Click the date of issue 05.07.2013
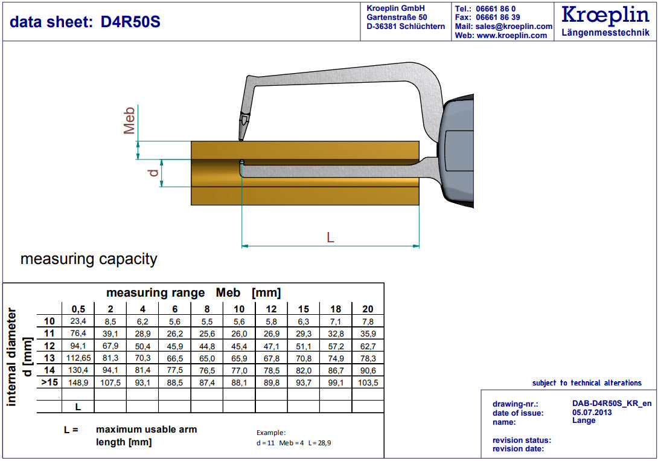Viewport: 658px width, 461px height. point(592,413)
